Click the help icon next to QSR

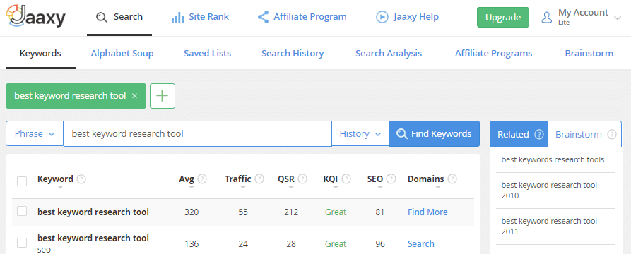pyautogui.click(x=302, y=179)
